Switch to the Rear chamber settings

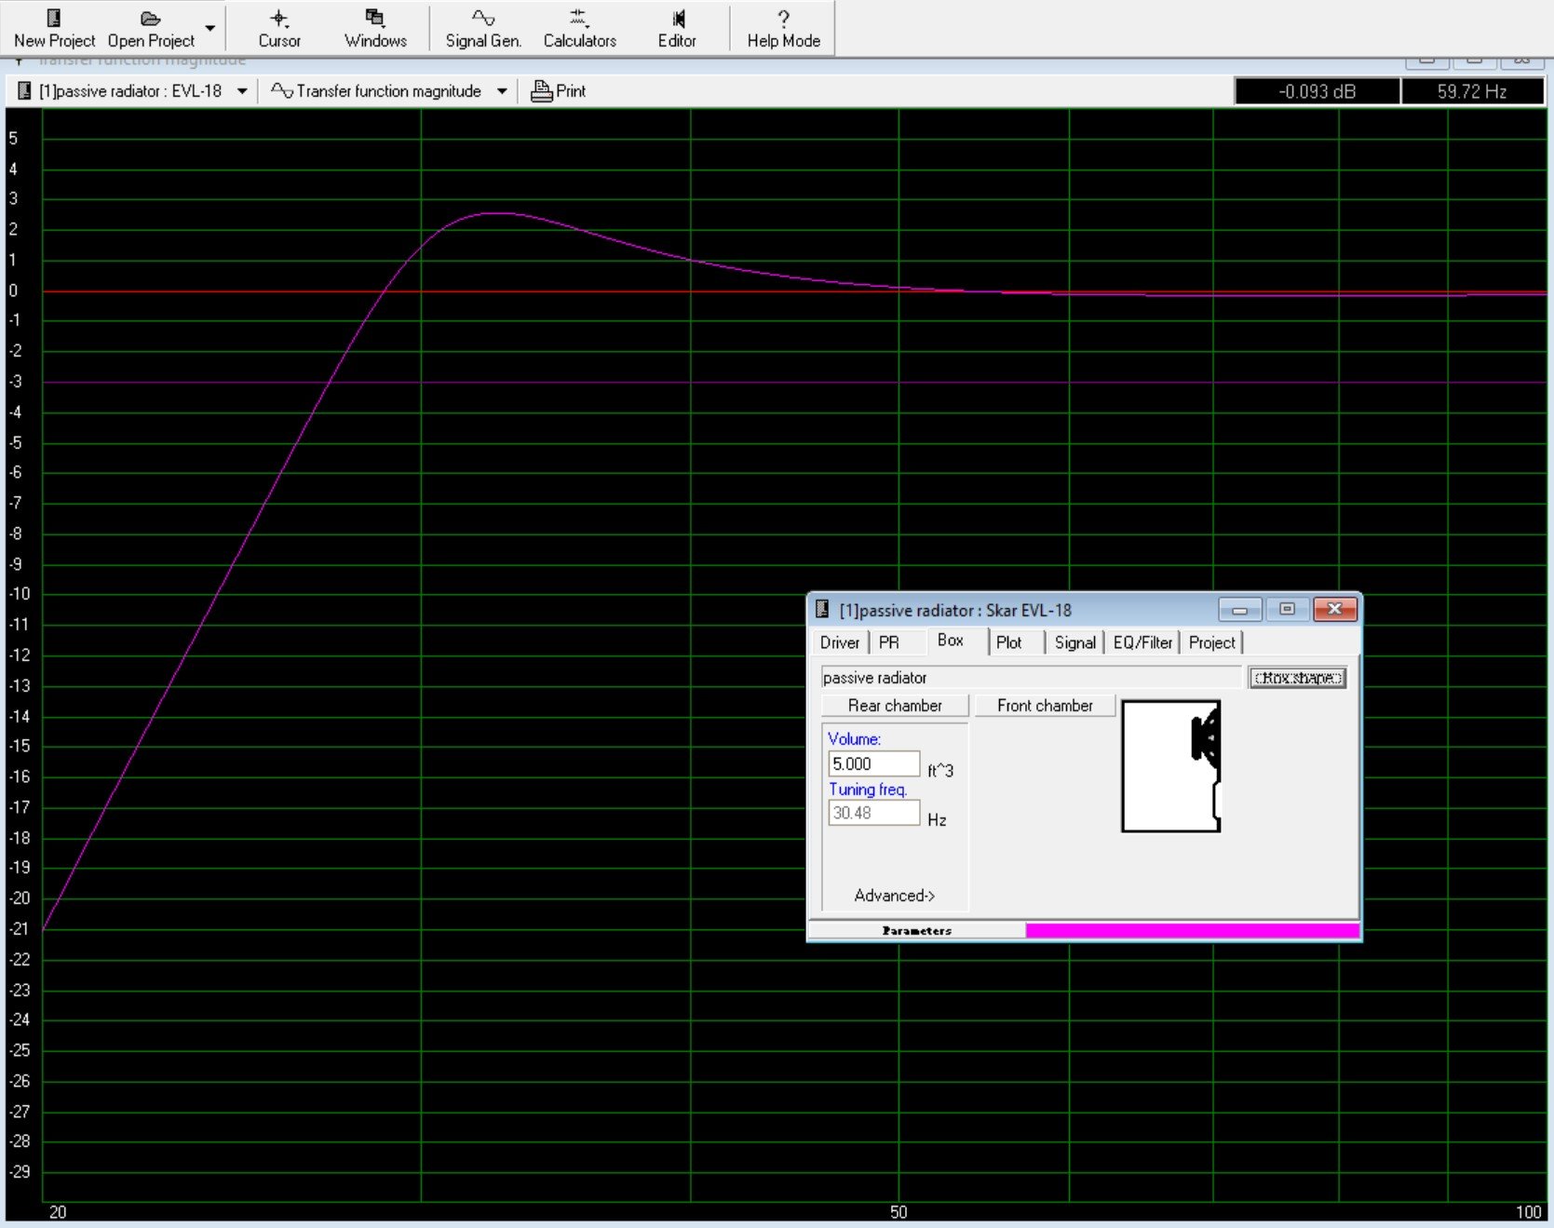pyautogui.click(x=894, y=705)
